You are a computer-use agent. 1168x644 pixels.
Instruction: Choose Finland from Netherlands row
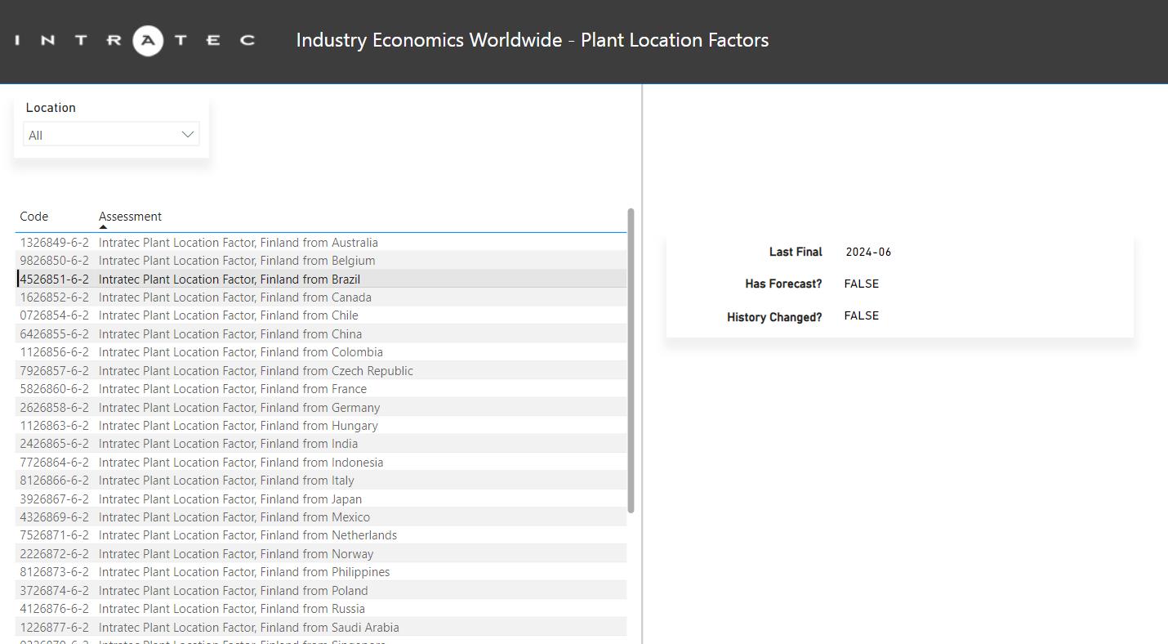click(x=247, y=535)
